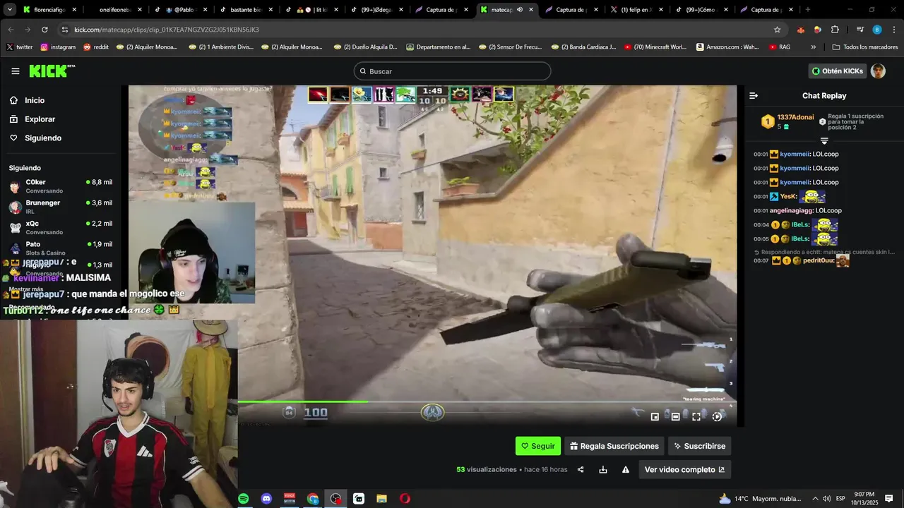The image size is (904, 508).
Task: Open the tab search dropdown arrow
Action: pyautogui.click(x=10, y=10)
